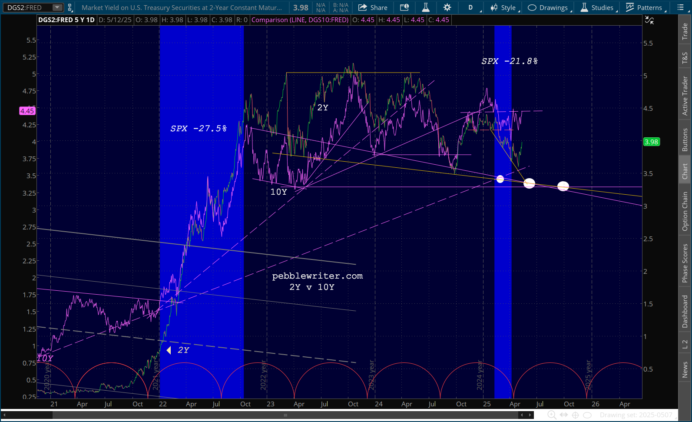
Task: Click the symbol link icon
Action: [x=70, y=7]
